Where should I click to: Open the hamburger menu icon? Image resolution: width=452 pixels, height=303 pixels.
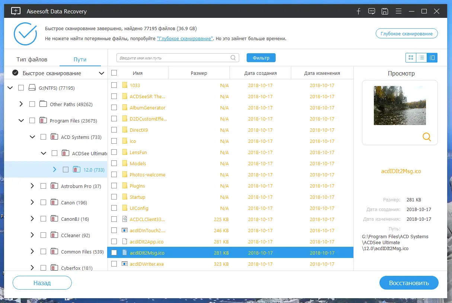point(398,11)
